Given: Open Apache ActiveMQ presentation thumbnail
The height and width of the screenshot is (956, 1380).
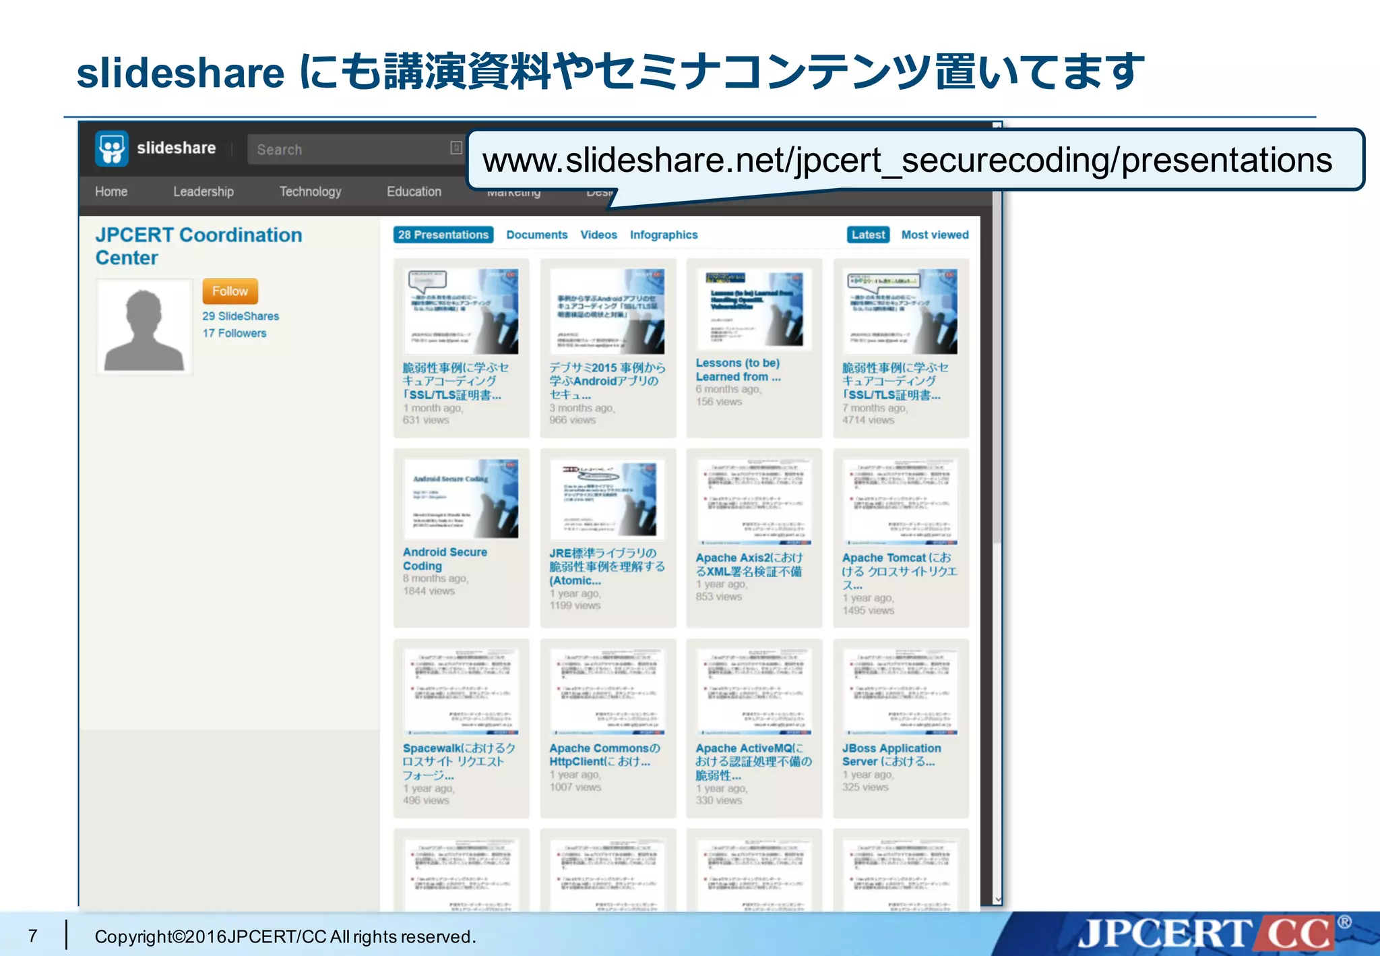Looking at the screenshot, I should [x=754, y=692].
